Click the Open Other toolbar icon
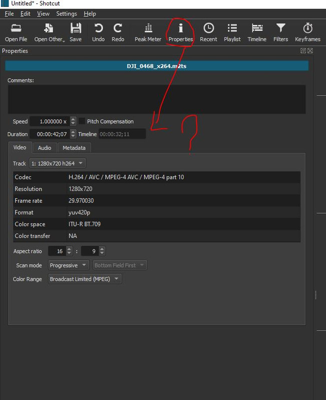326x400 pixels. tap(49, 32)
